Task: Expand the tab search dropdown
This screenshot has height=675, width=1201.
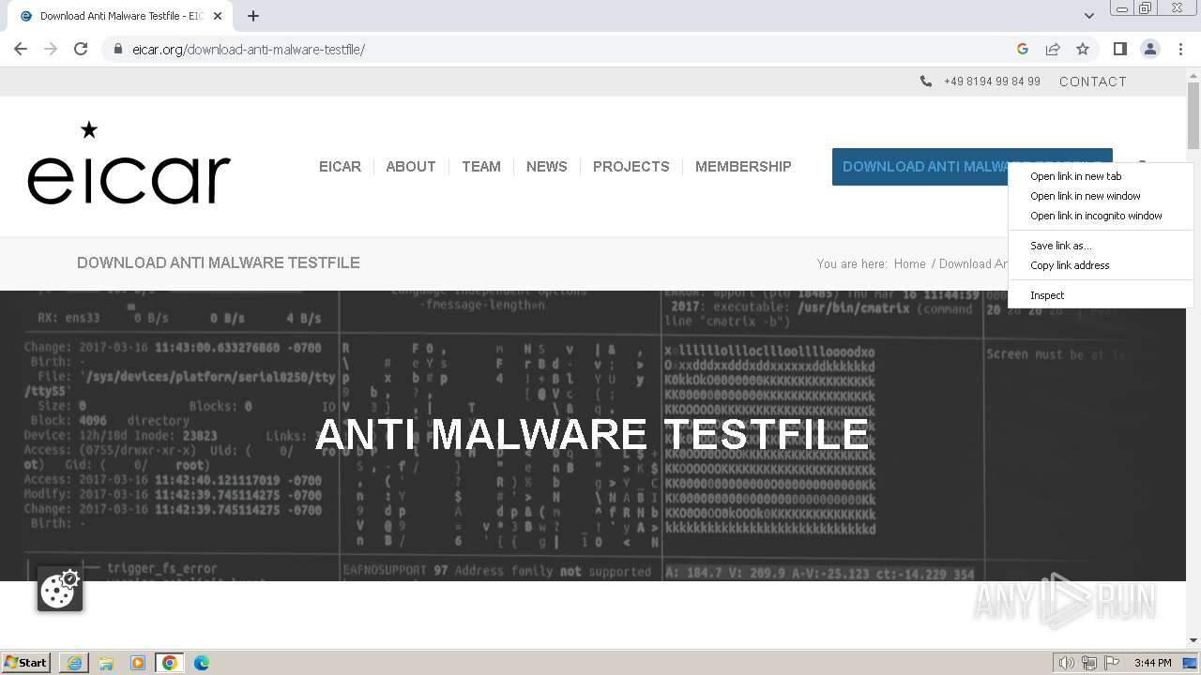Action: [x=1088, y=16]
